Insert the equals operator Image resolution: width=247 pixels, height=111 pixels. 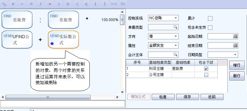click(x=50, y=4)
